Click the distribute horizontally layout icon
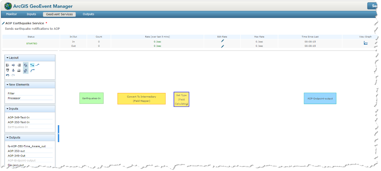 (x=26, y=65)
